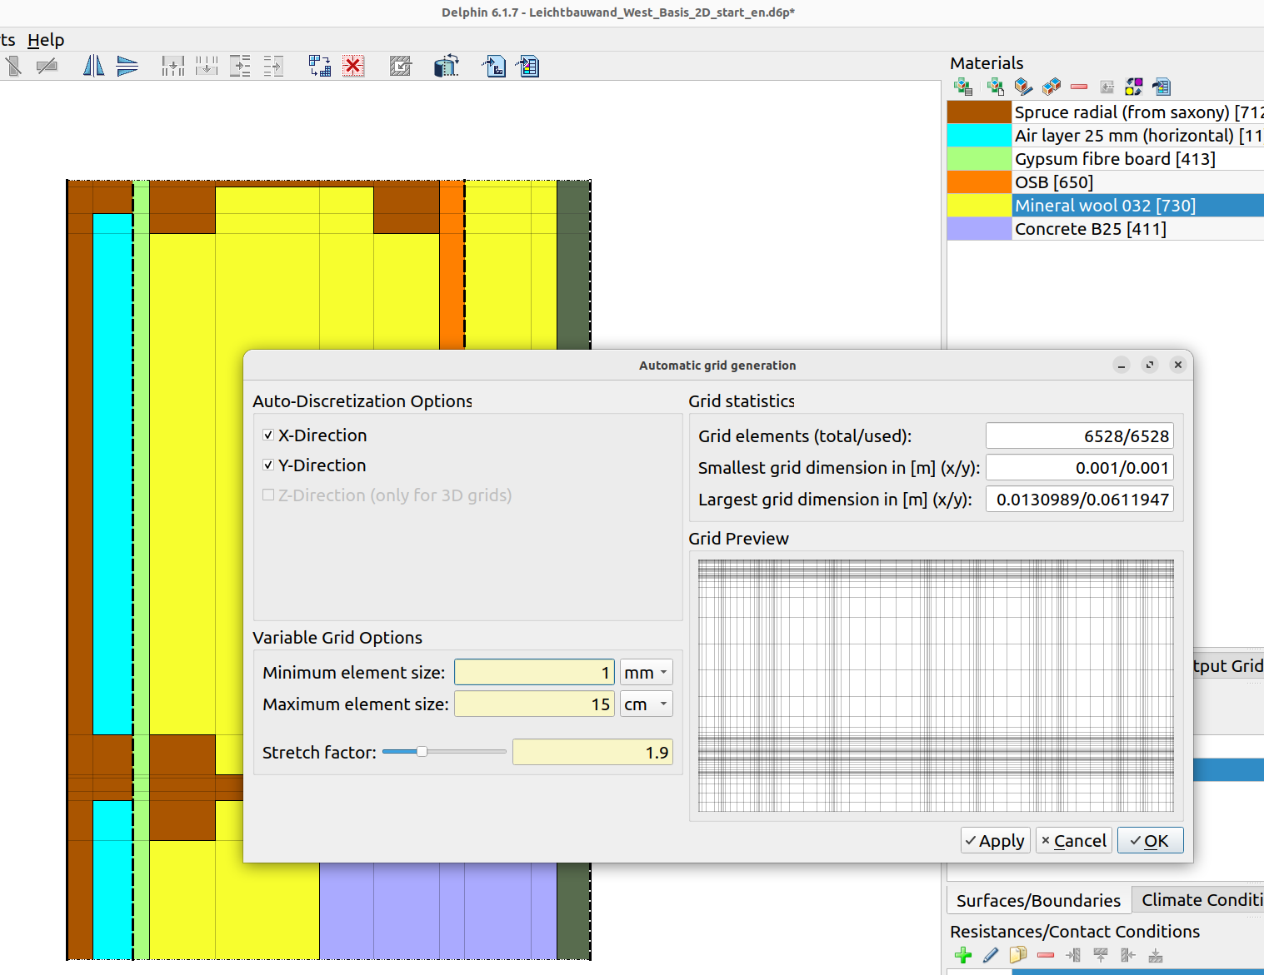Select the Mineral wool 032 material row

pos(1106,206)
